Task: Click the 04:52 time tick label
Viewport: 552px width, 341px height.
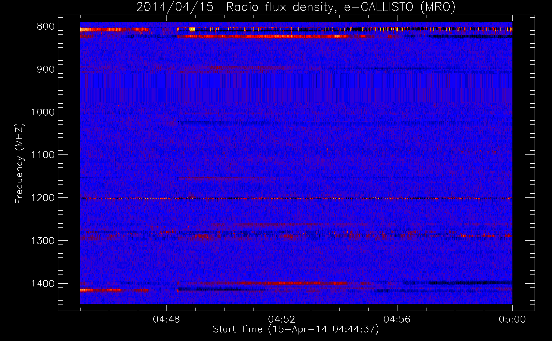Action: coord(282,320)
